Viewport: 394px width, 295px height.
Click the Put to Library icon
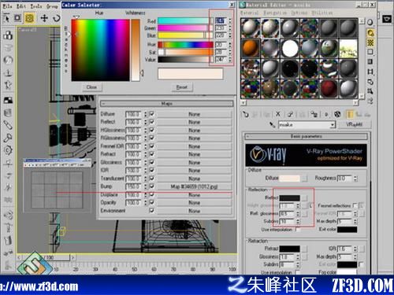[x=314, y=114]
